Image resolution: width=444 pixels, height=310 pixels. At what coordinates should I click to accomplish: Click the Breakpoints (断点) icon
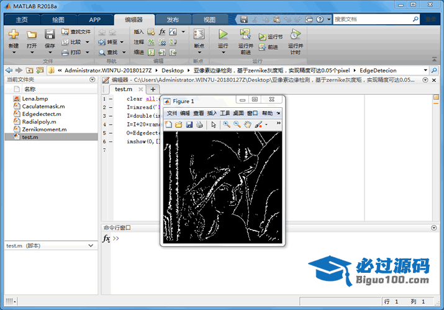(x=199, y=34)
